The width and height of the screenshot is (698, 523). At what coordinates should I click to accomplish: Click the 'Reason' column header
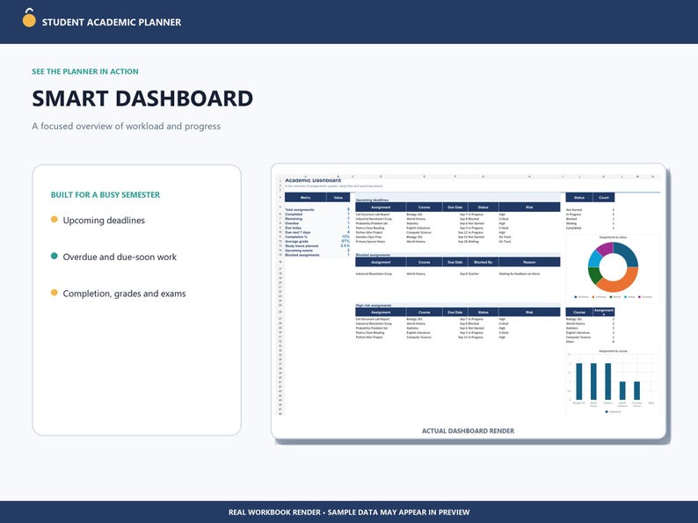(x=529, y=262)
